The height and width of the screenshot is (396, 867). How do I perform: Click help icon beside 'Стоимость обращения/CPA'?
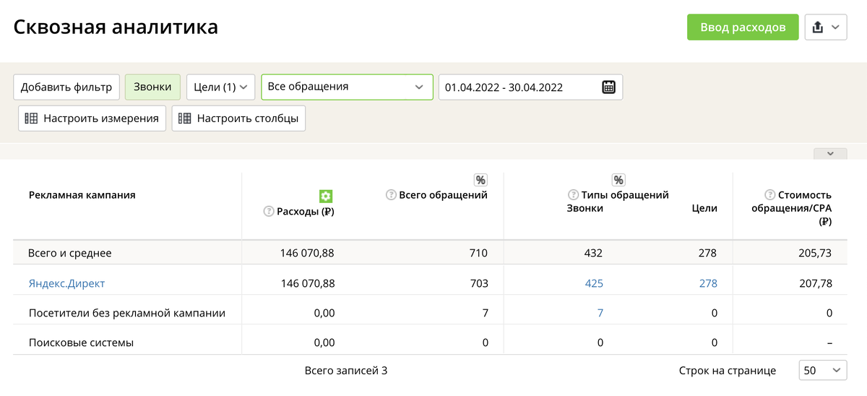click(x=770, y=195)
